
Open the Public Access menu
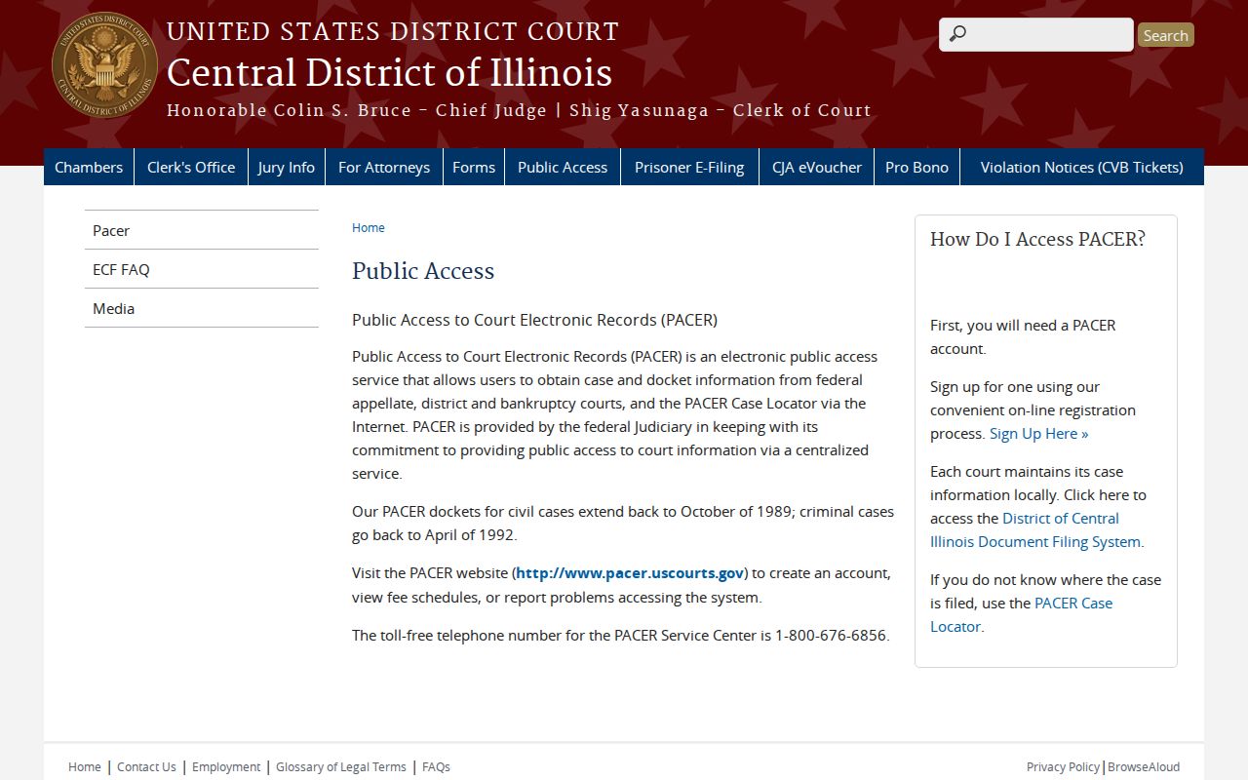(x=563, y=167)
